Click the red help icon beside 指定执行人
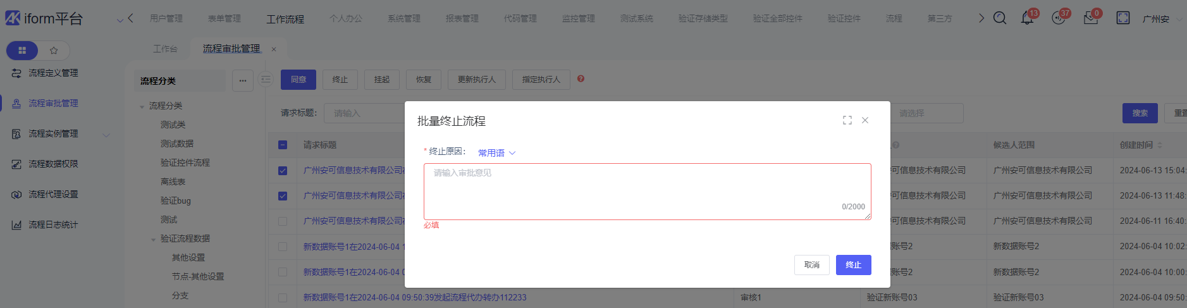 (x=581, y=79)
